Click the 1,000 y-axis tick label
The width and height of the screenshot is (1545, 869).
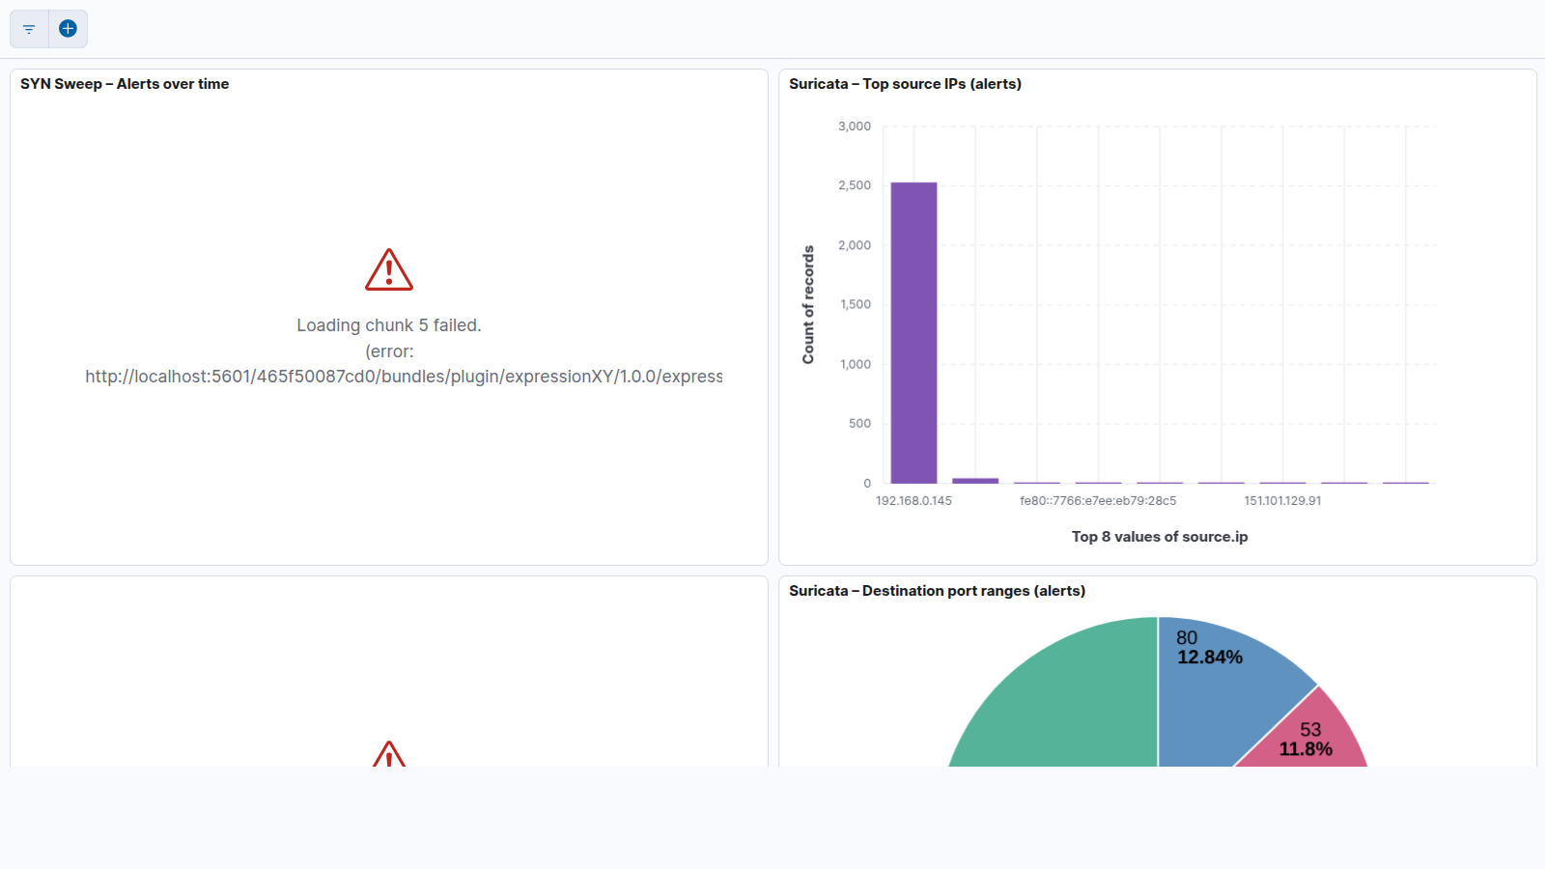(856, 364)
